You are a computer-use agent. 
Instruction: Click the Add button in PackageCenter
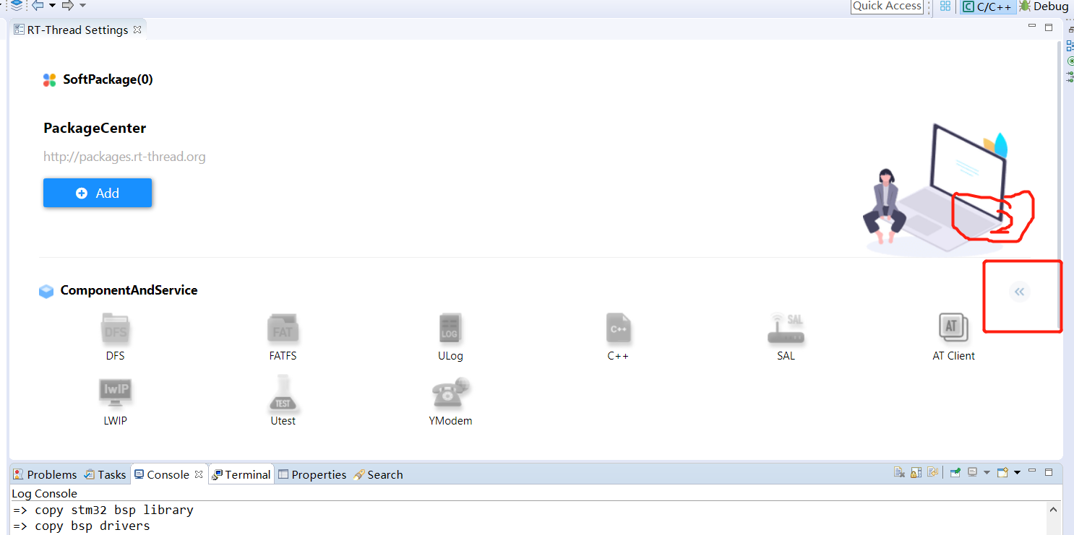tap(98, 193)
